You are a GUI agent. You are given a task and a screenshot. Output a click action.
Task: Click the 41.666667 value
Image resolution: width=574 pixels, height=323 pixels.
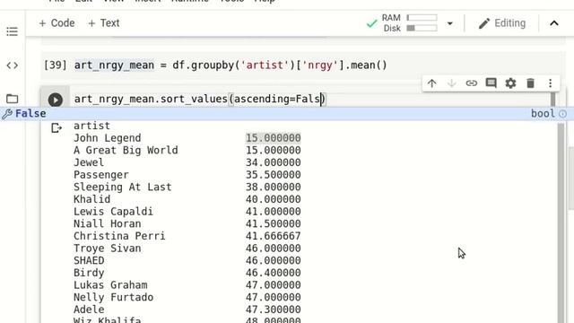[273, 236]
